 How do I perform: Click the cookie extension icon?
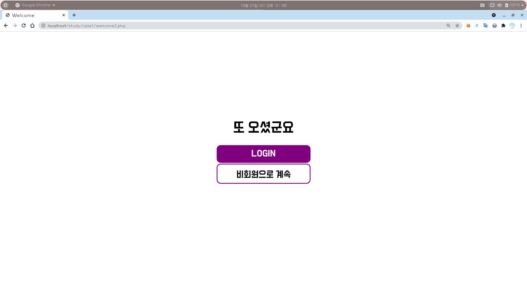(x=468, y=25)
